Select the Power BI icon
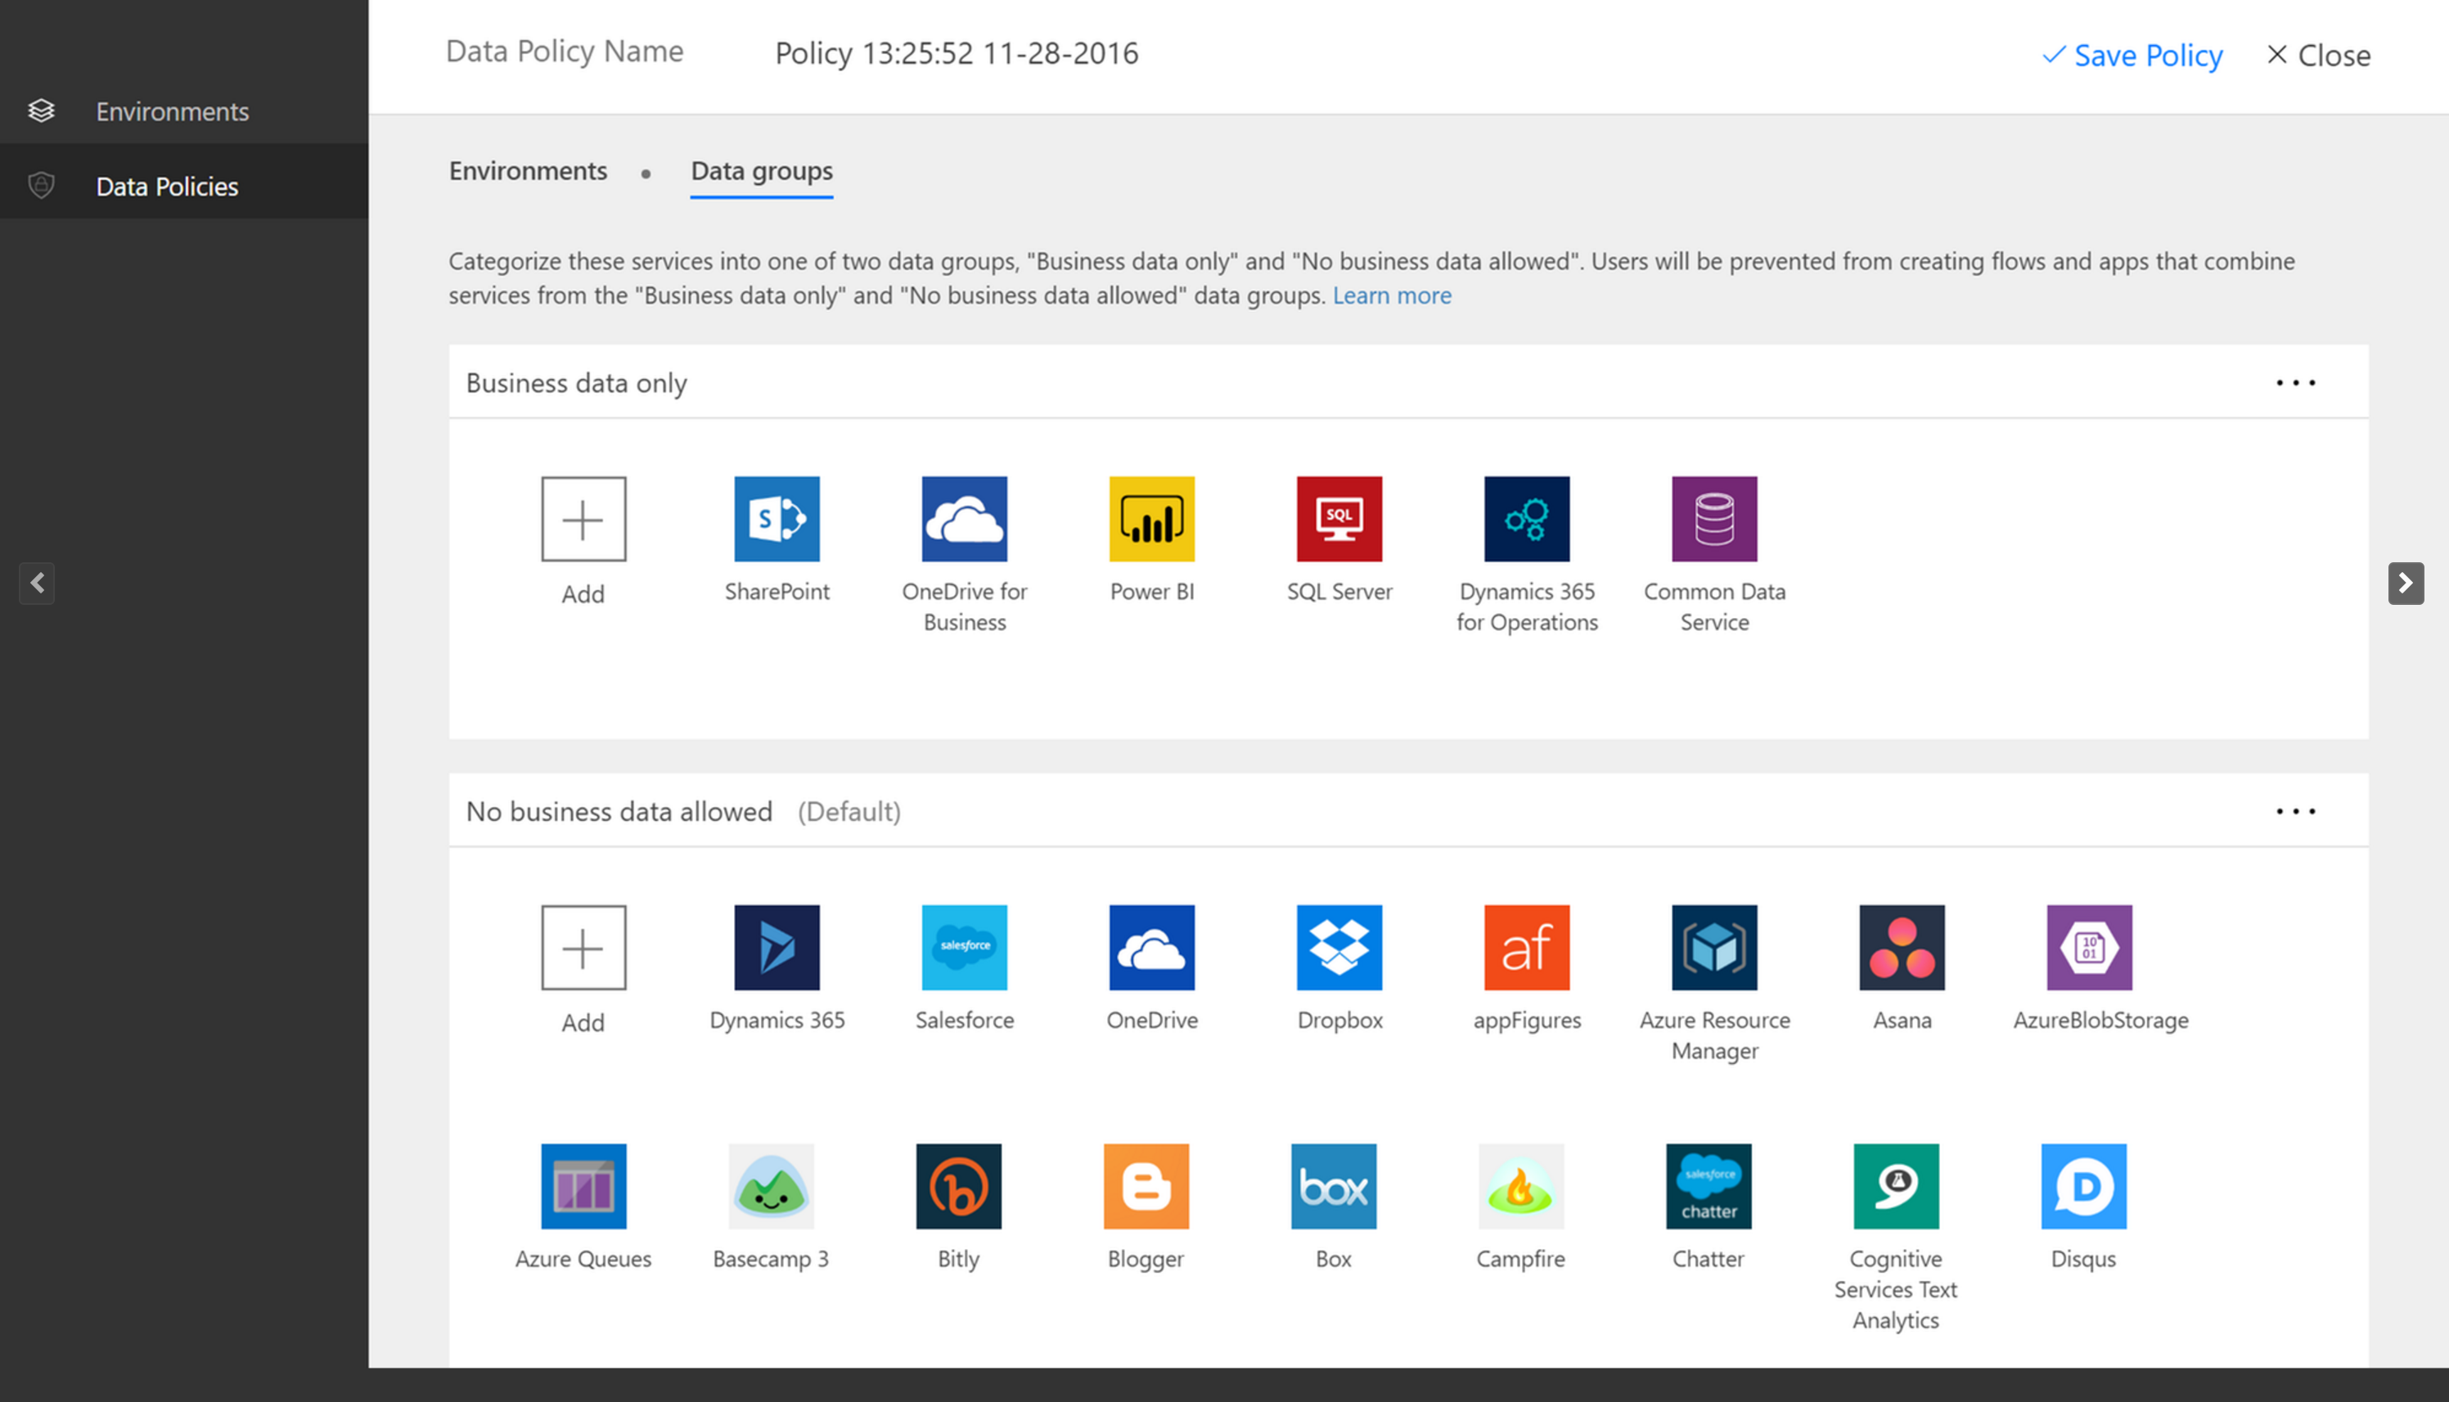2449x1402 pixels. tap(1150, 518)
